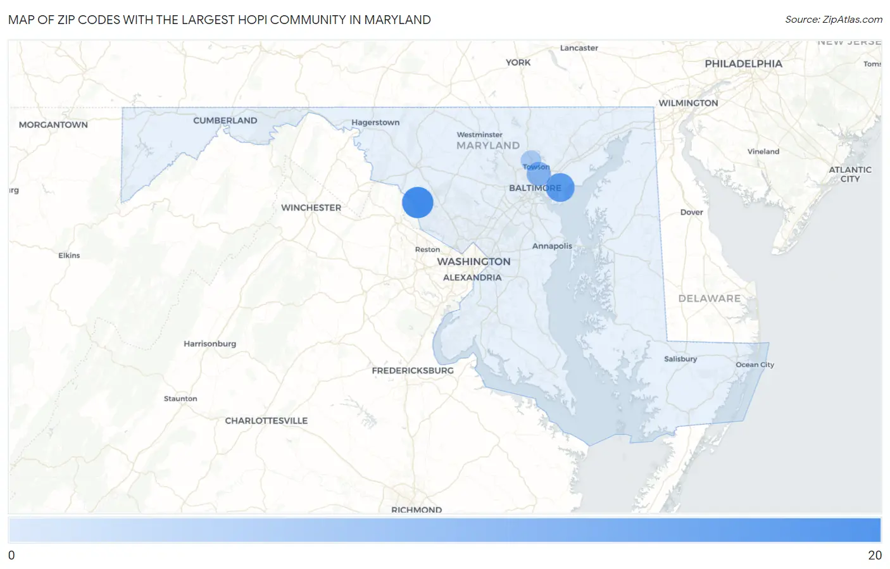Click the Westminster map label
Viewport: 890px width, 569px height.
[479, 135]
